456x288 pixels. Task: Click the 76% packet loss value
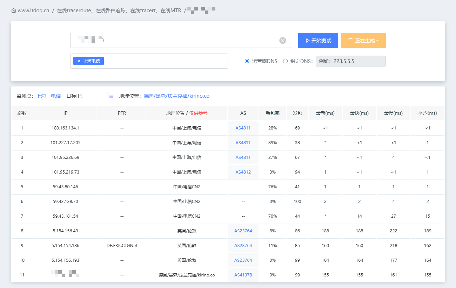[x=273, y=187]
